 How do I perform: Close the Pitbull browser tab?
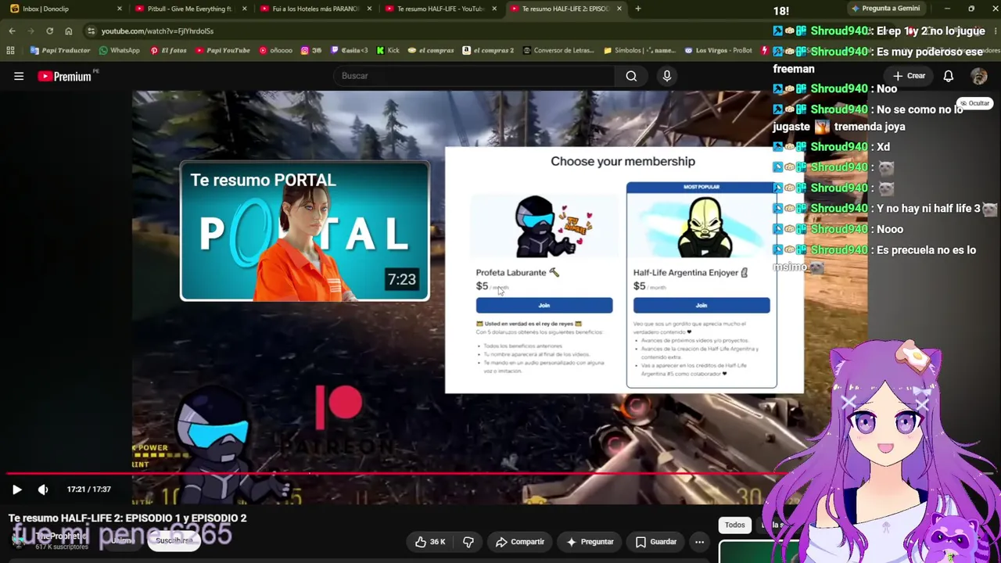[244, 9]
